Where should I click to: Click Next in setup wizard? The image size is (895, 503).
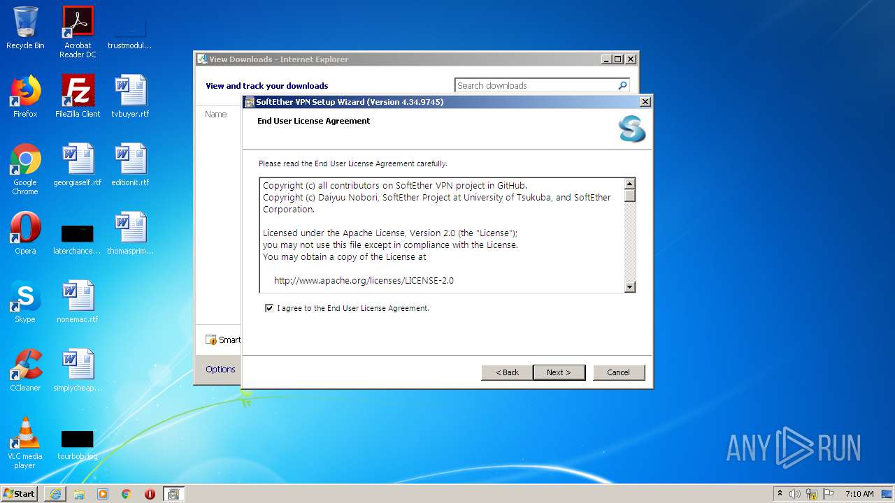pyautogui.click(x=559, y=372)
